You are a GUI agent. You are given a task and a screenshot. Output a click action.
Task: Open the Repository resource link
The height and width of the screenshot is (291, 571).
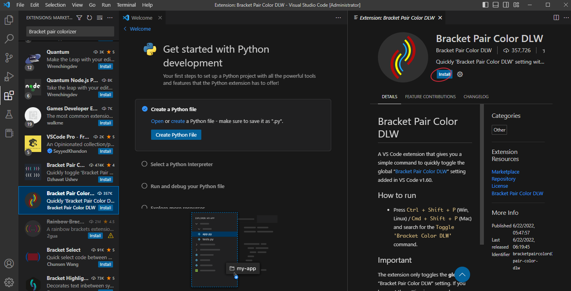coord(504,179)
